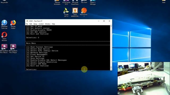Close the Tera Term window

point(109,21)
